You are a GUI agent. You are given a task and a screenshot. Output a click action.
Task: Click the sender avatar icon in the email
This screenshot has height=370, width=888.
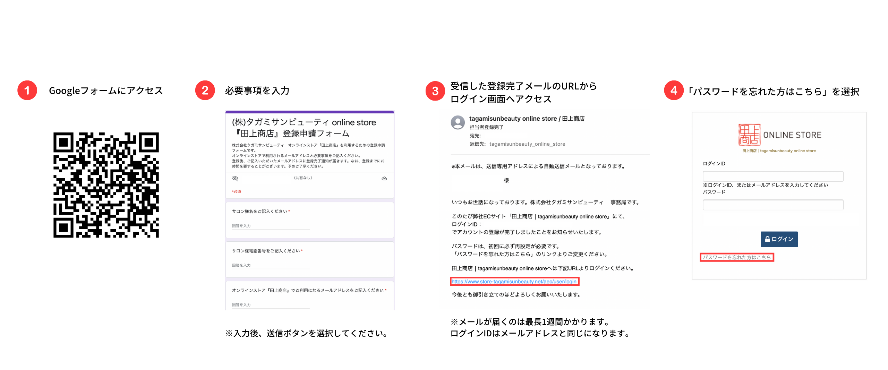pyautogui.click(x=458, y=122)
